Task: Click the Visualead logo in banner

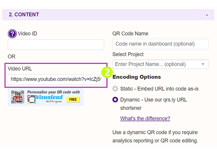Action: tap(45, 99)
